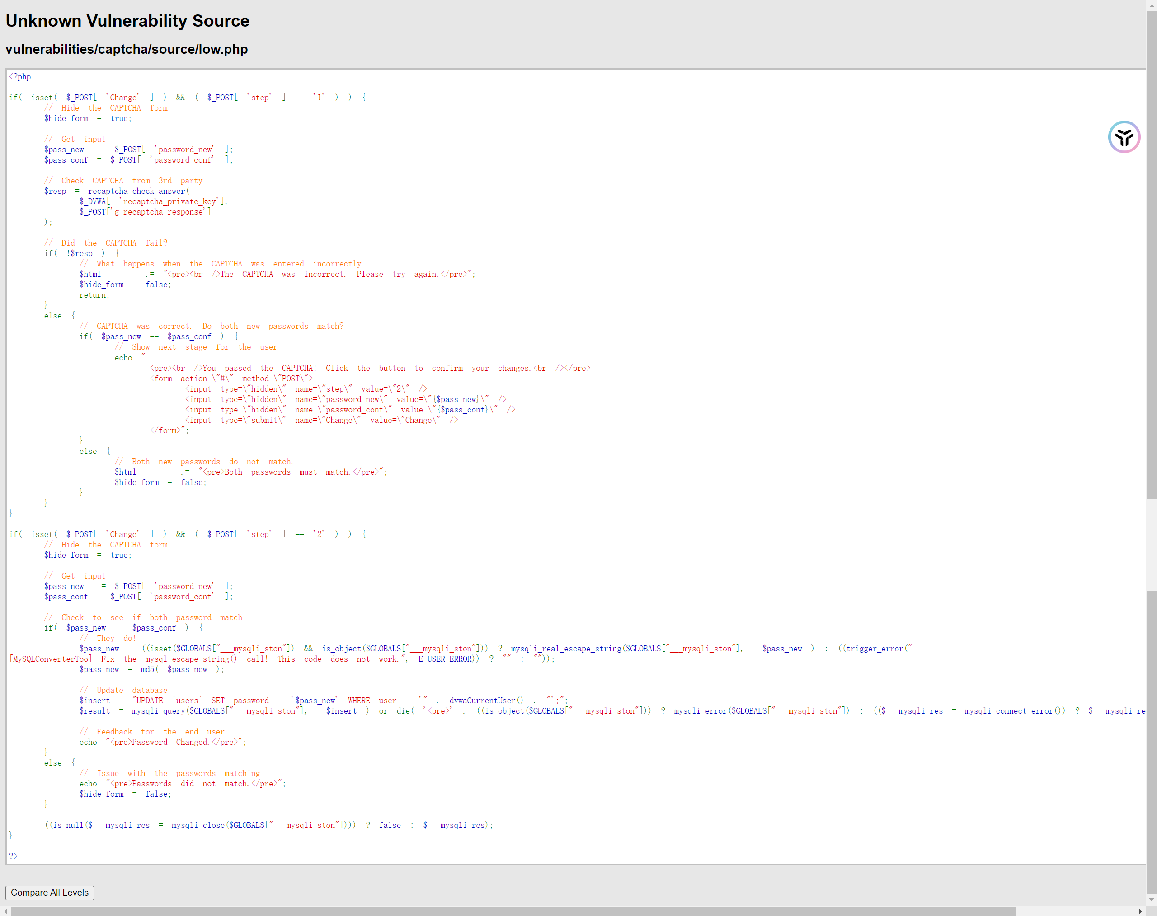Click the Unknown Vulnerability Source heading
Screen dimensions: 1157x916
127,21
